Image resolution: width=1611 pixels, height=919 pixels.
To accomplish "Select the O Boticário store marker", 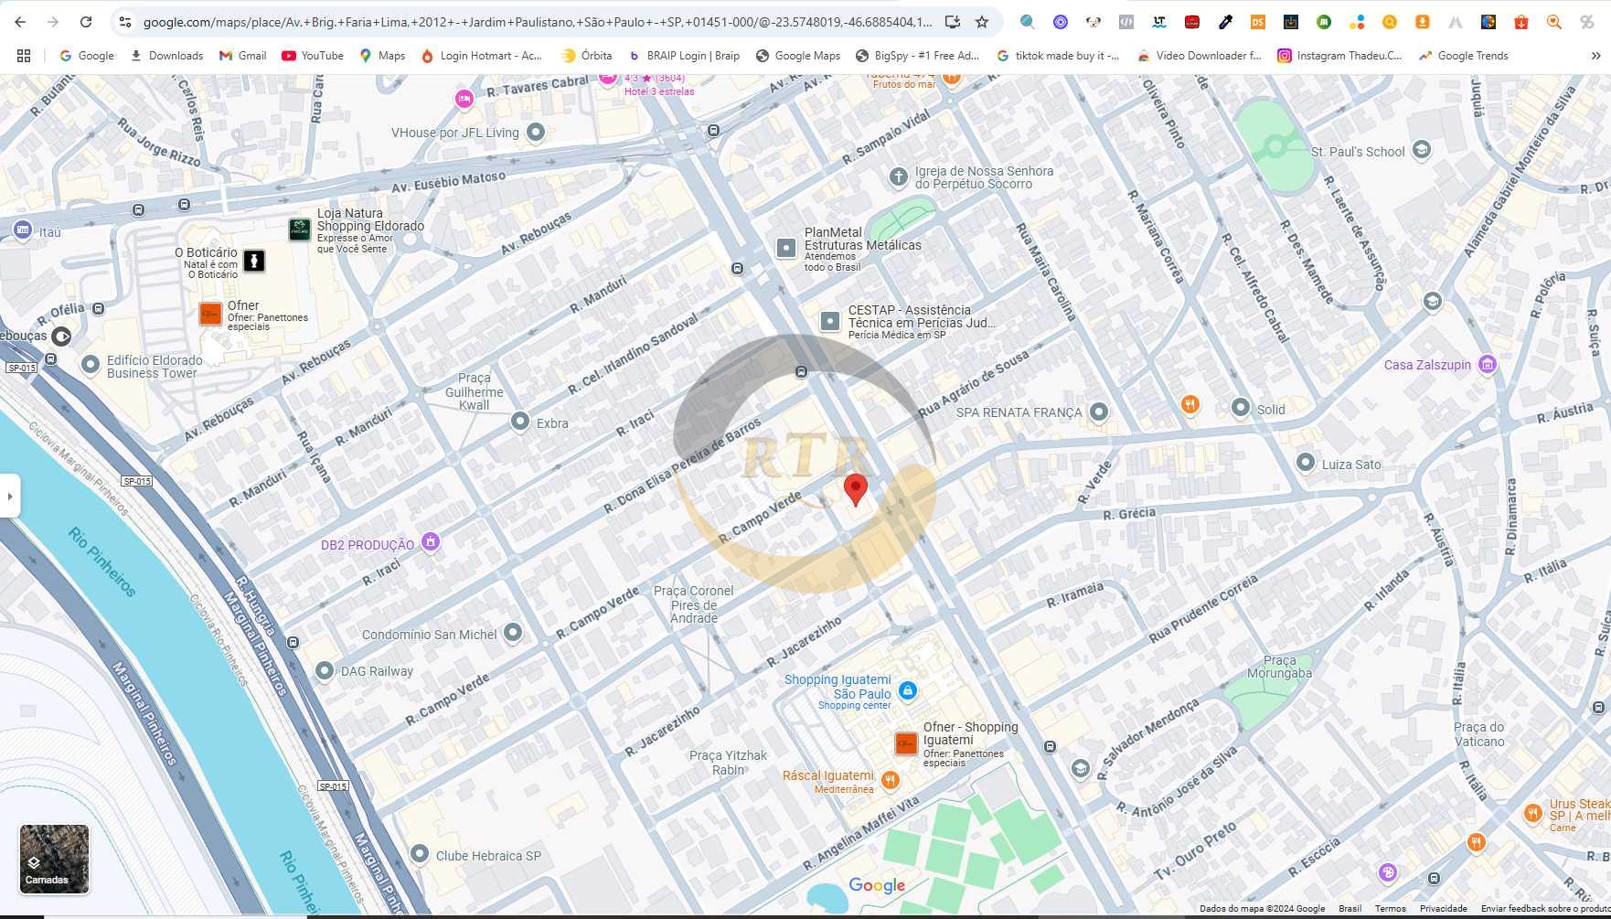I will point(254,261).
